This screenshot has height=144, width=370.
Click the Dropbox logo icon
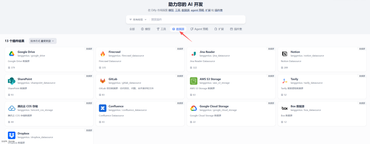pyautogui.click(x=12, y=135)
